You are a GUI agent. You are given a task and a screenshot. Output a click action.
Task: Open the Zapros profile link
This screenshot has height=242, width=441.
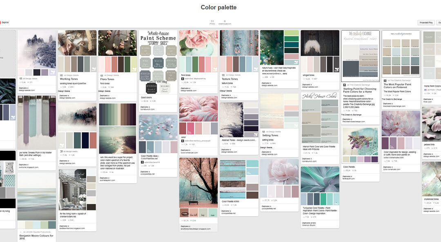5,22
